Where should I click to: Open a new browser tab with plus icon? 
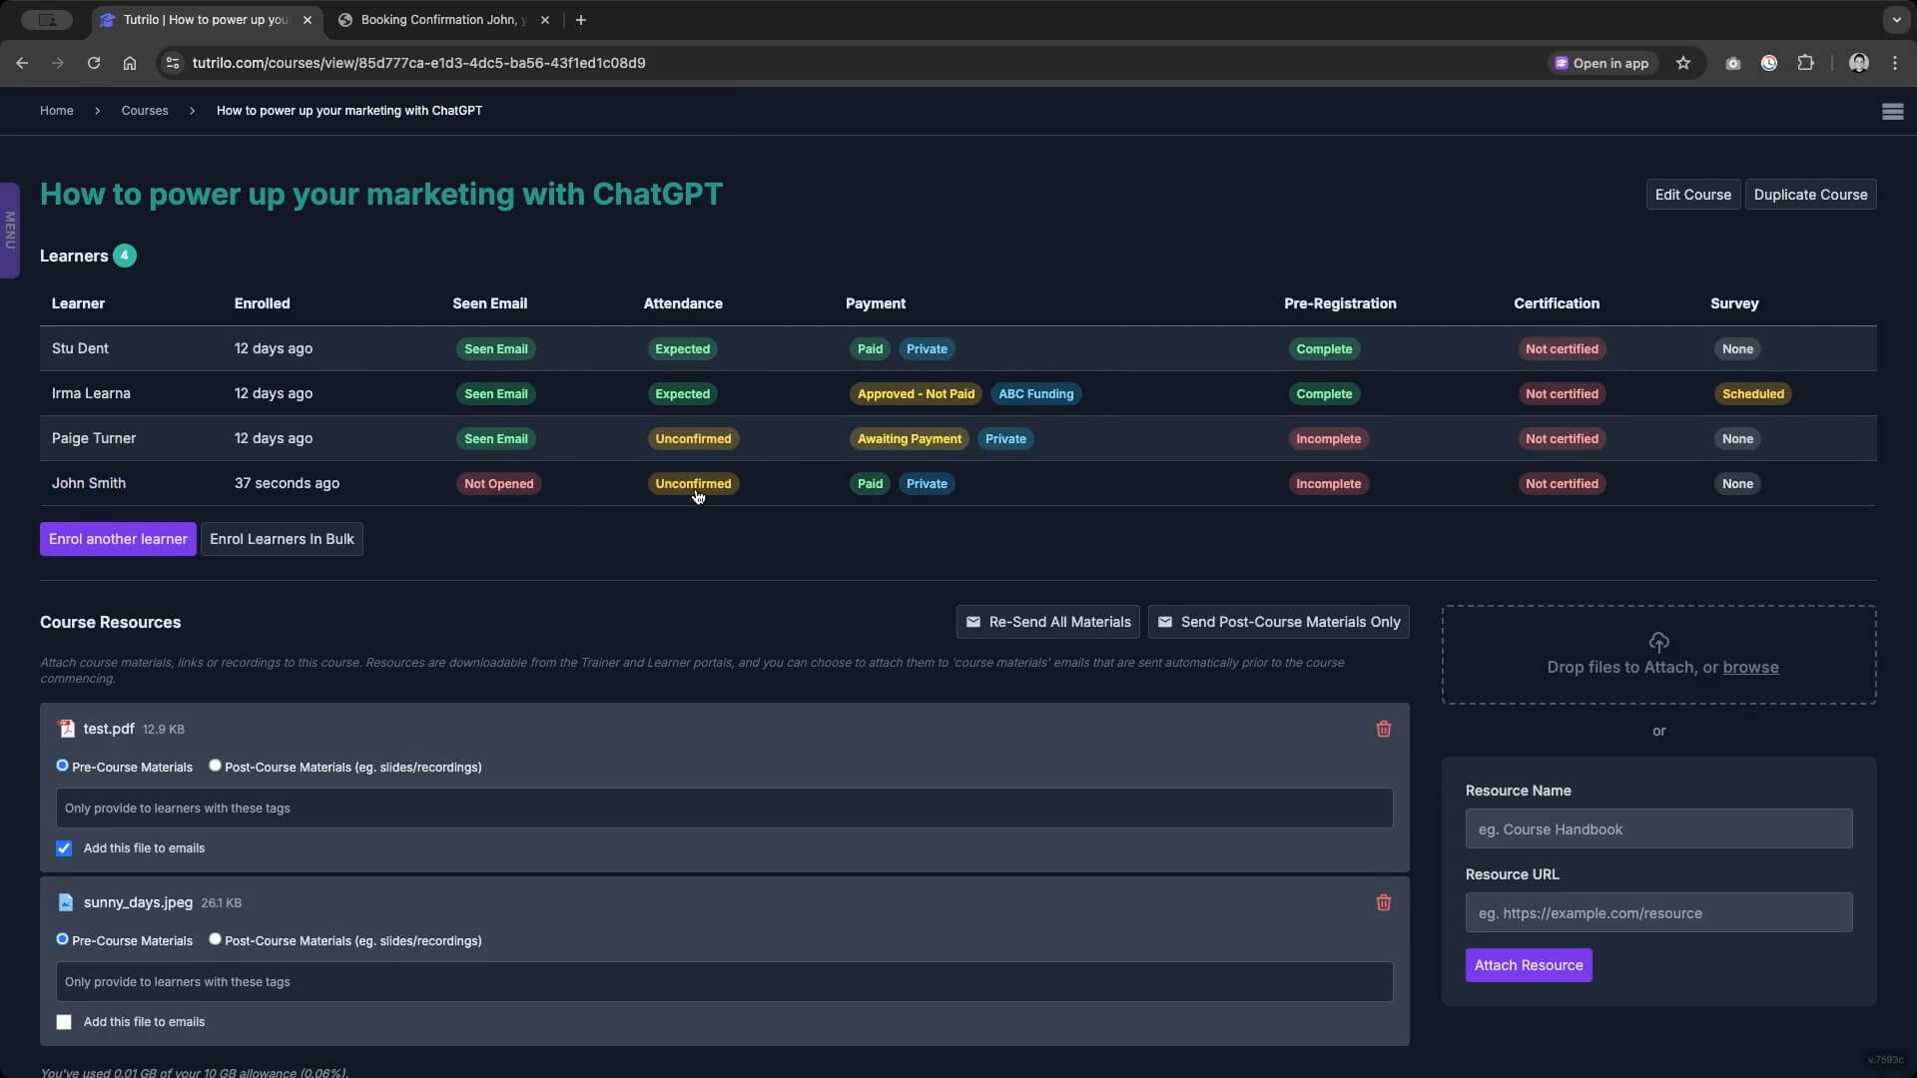(581, 20)
